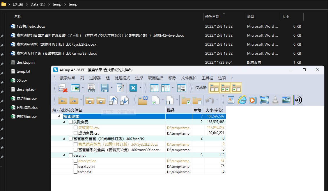
Task: Select checkbox for descript group
Action: coord(70,155)
